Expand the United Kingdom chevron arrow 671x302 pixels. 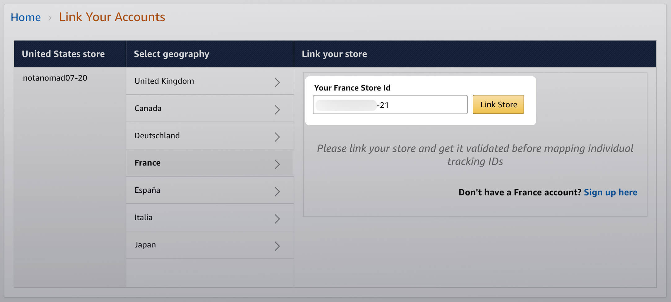(277, 82)
